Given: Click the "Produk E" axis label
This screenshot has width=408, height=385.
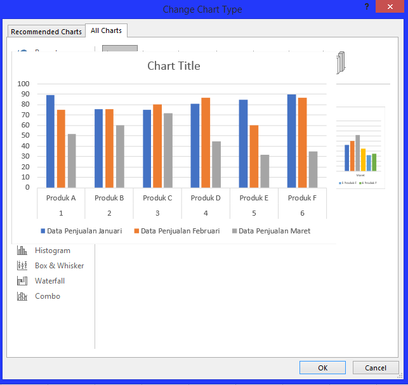Looking at the screenshot, I should (x=254, y=198).
